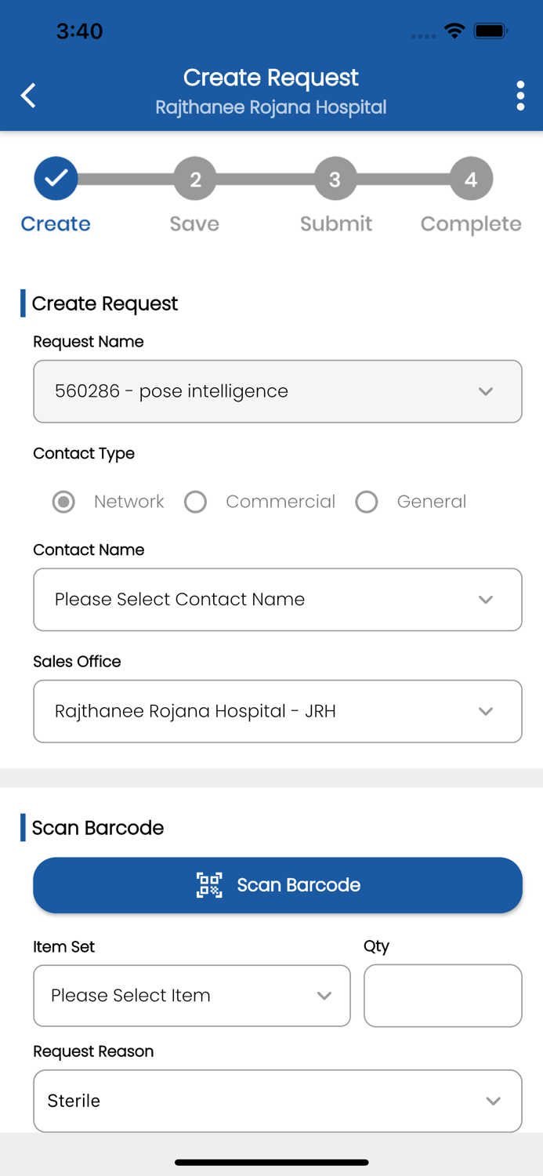Tap the Wi-Fi status icon
543x1176 pixels.
454,31
